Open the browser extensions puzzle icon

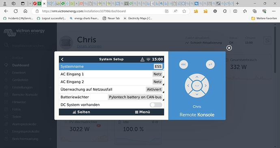coord(225,11)
